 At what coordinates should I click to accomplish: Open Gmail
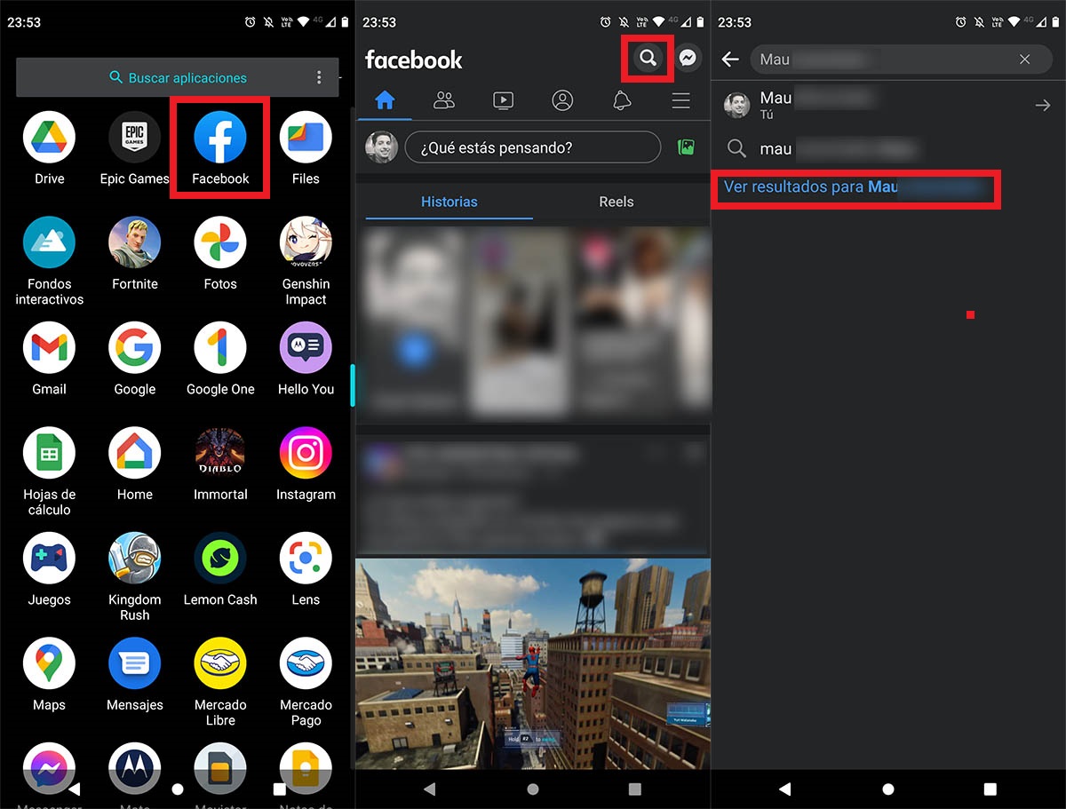49,348
